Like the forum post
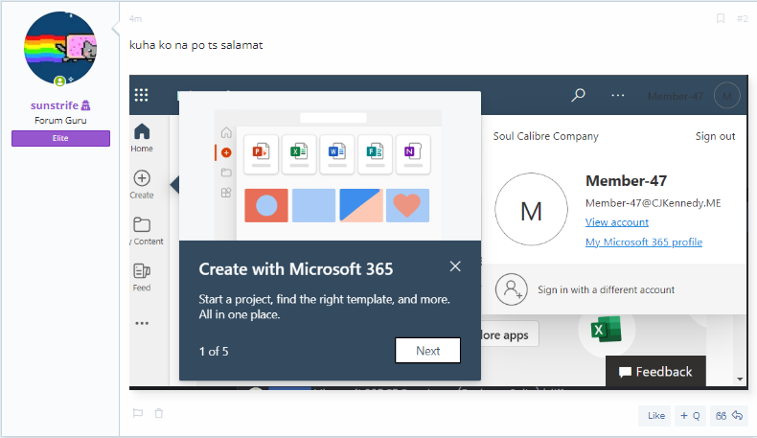The width and height of the screenshot is (757, 438). click(x=655, y=416)
